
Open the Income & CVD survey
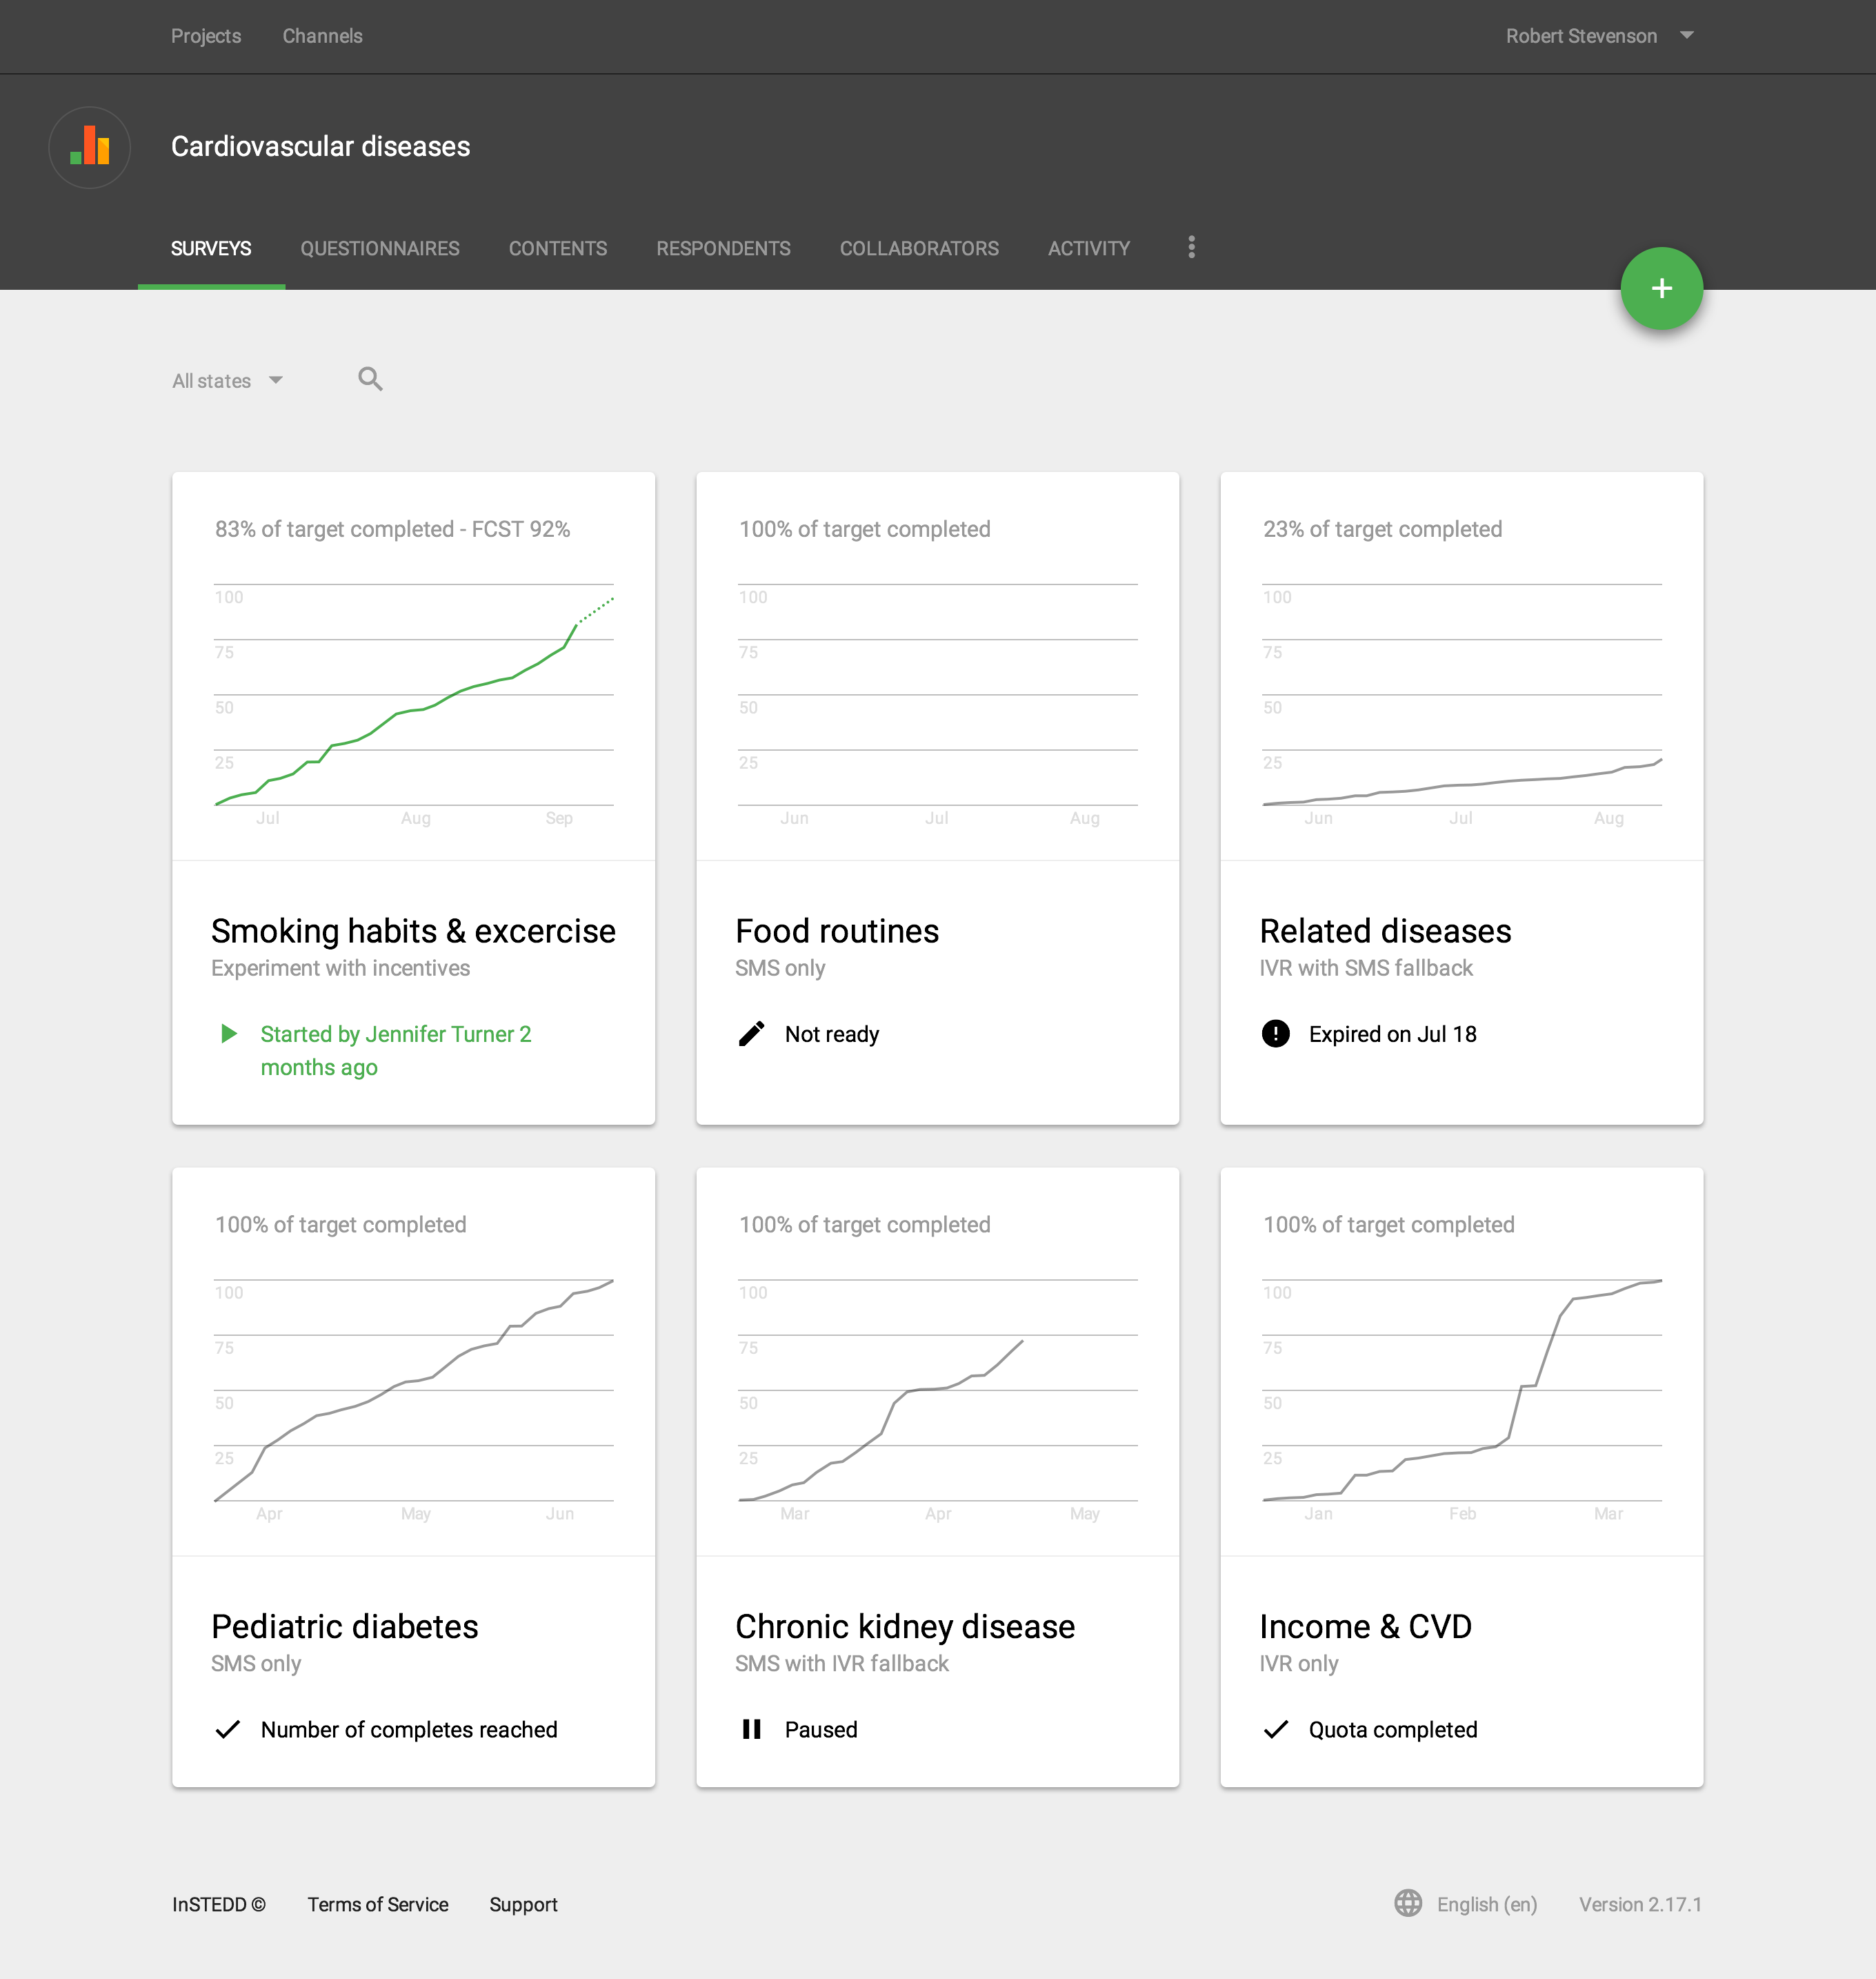[x=1365, y=1626]
